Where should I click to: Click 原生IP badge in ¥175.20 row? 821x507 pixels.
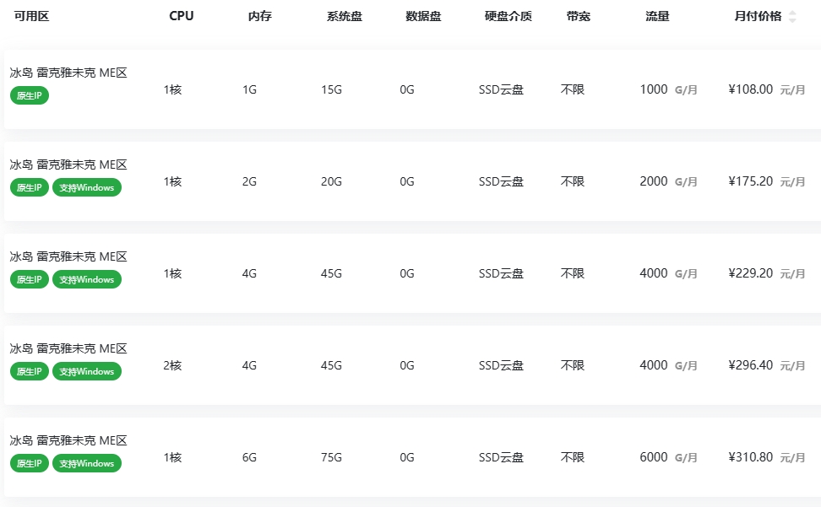(x=30, y=187)
